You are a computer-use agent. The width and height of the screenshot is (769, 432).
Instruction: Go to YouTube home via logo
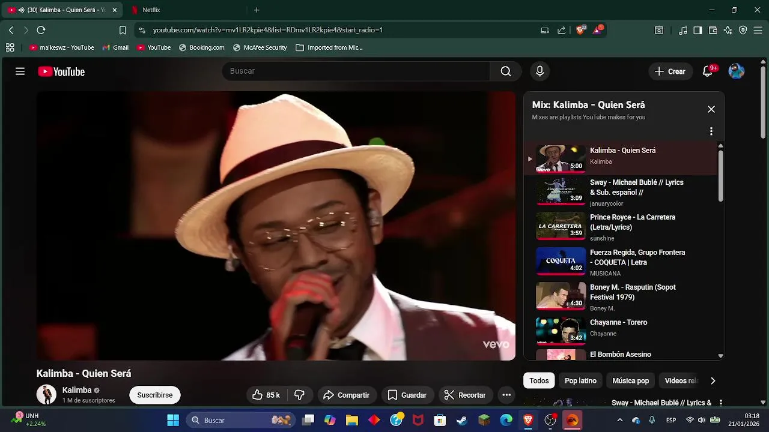pos(61,71)
